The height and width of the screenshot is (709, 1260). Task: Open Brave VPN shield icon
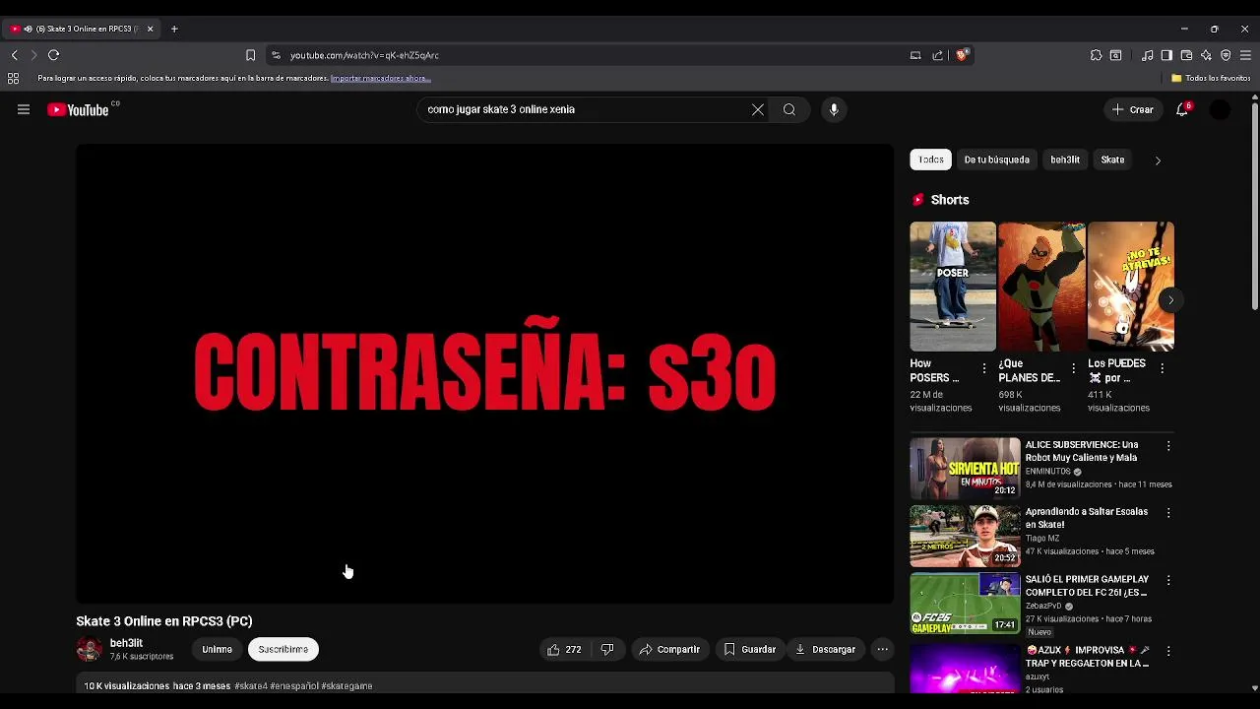[x=1226, y=55]
